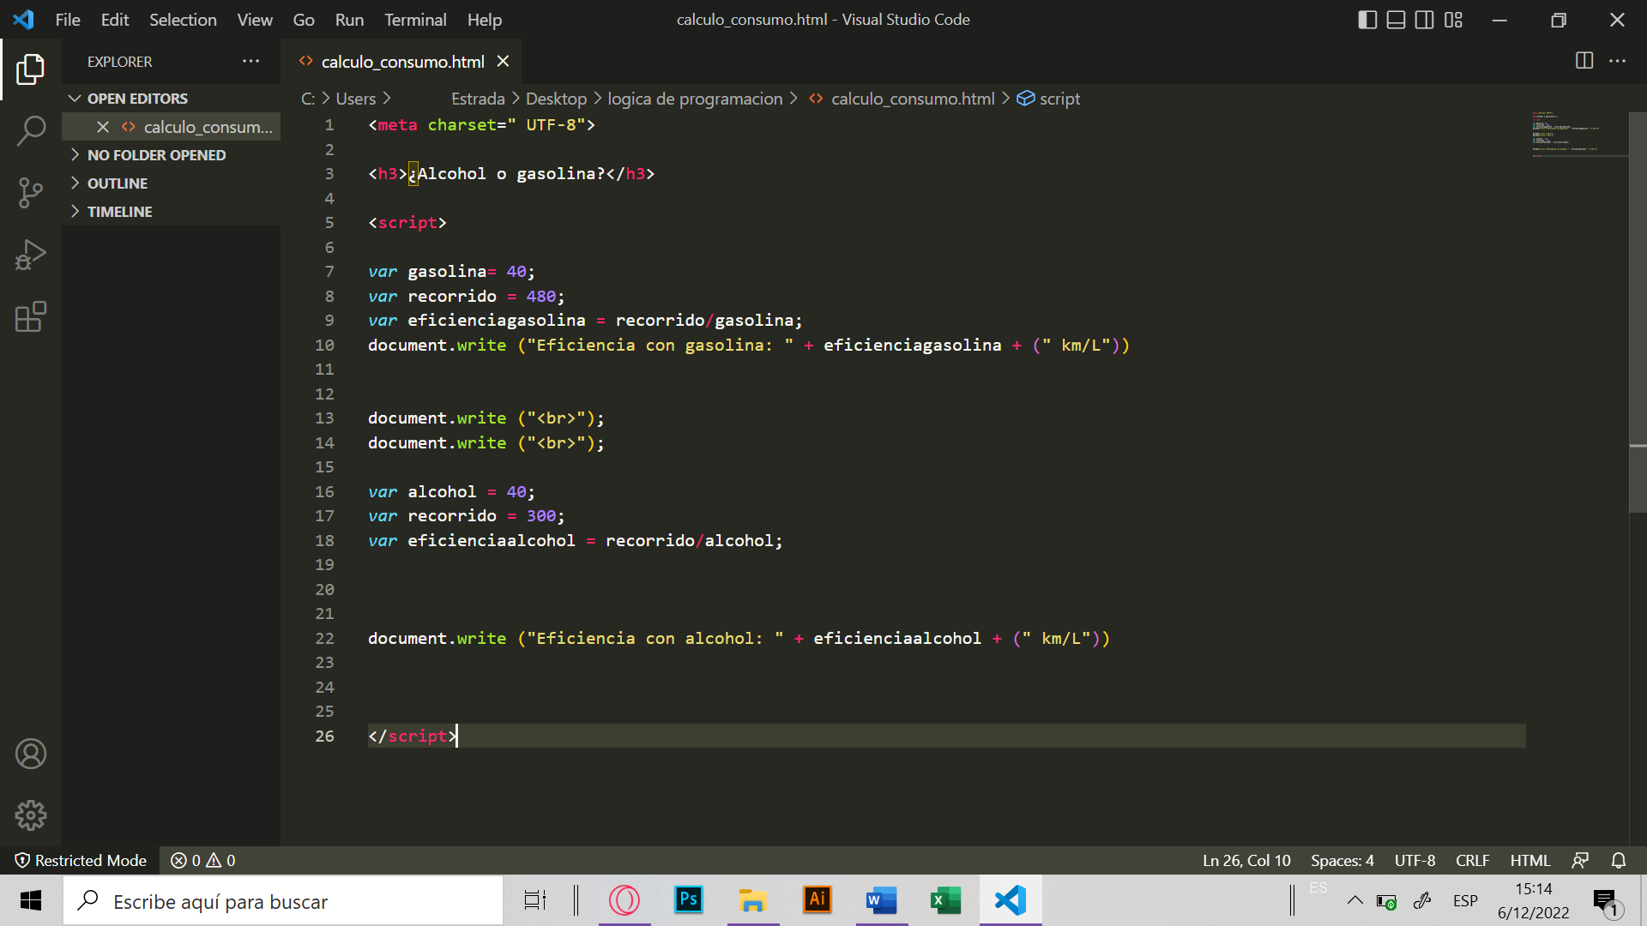Click line number 10 in the gutter
Screen dimensions: 1647x926
[x=324, y=345]
